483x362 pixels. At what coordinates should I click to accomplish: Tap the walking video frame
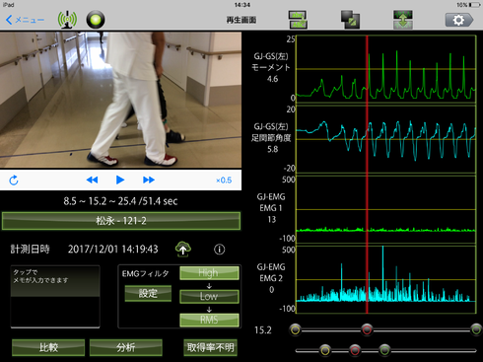pyautogui.click(x=120, y=100)
